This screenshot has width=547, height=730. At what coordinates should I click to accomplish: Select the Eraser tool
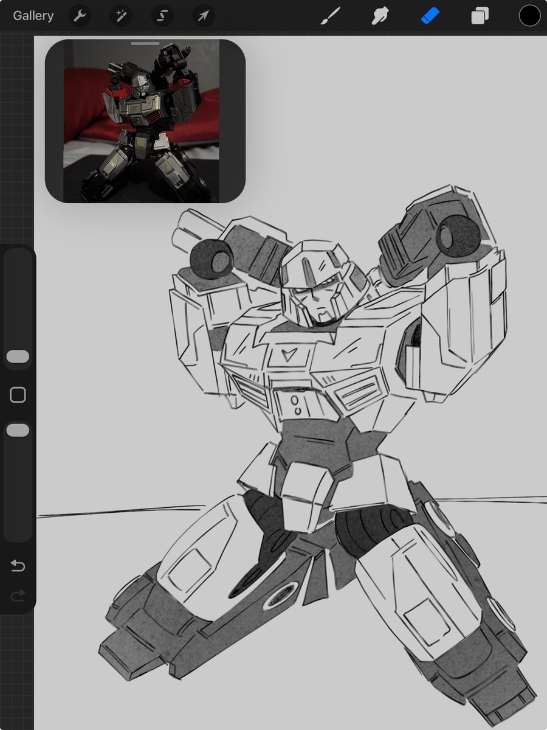click(x=430, y=16)
